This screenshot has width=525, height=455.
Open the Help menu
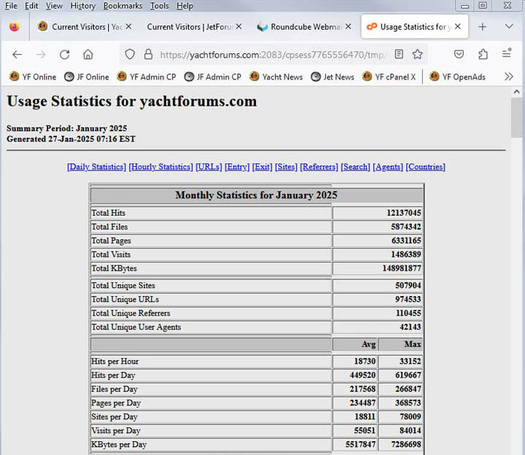click(x=184, y=6)
